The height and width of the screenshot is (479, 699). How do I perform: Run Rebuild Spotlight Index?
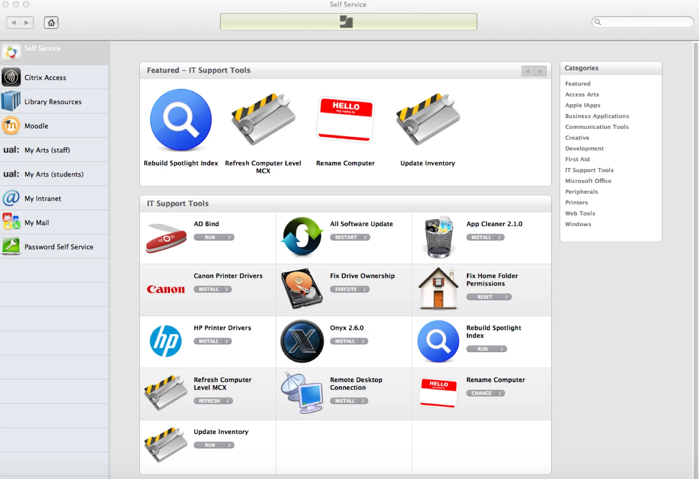[x=483, y=349]
